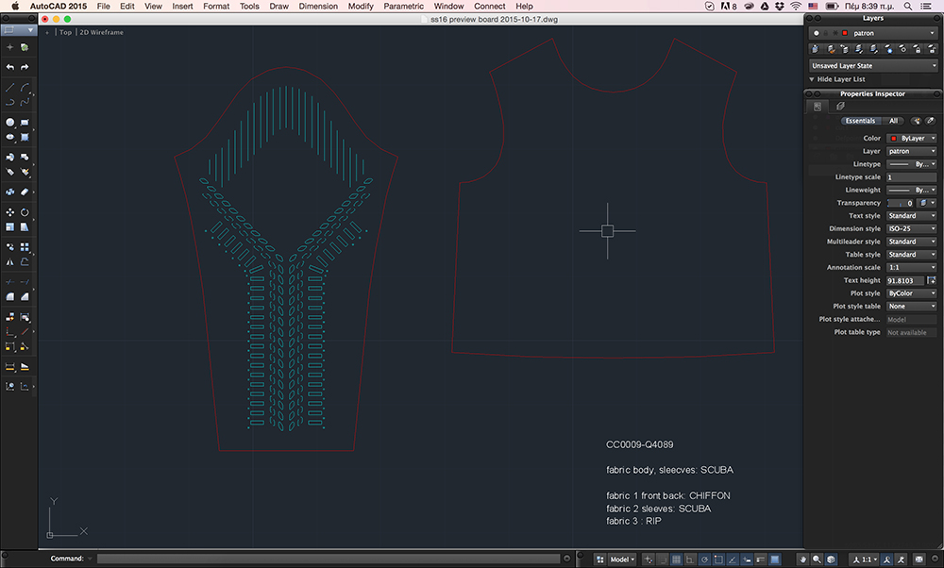Open Unsaved Layer State dropdown
Viewport: 944px width, 568px height.
pyautogui.click(x=873, y=66)
